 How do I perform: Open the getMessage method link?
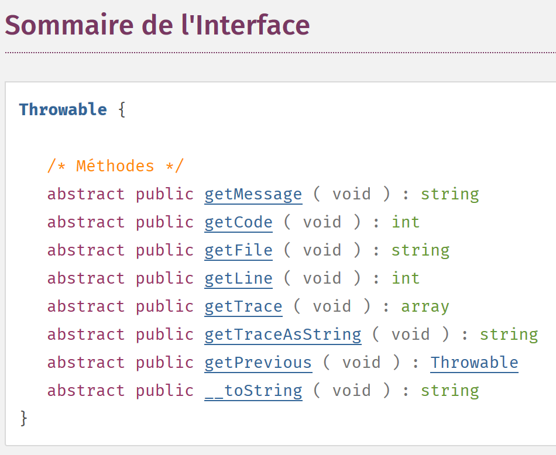253,194
